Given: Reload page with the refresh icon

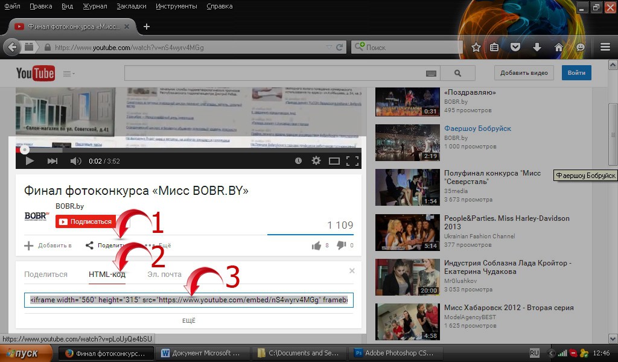Looking at the screenshot, I should (340, 47).
